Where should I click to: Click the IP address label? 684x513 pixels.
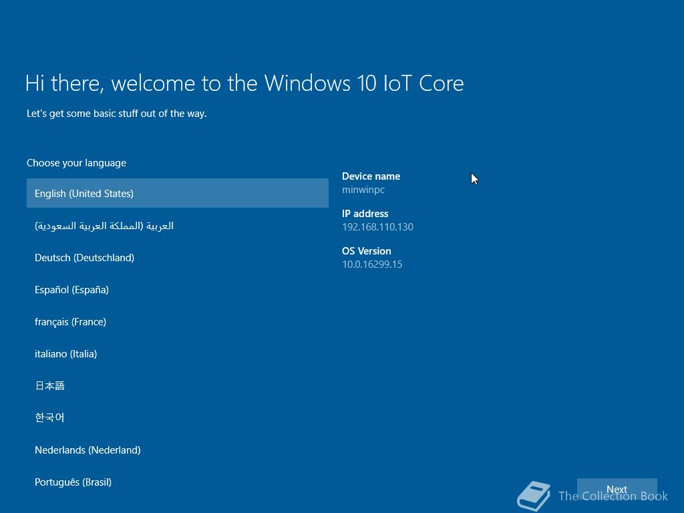pyautogui.click(x=365, y=214)
